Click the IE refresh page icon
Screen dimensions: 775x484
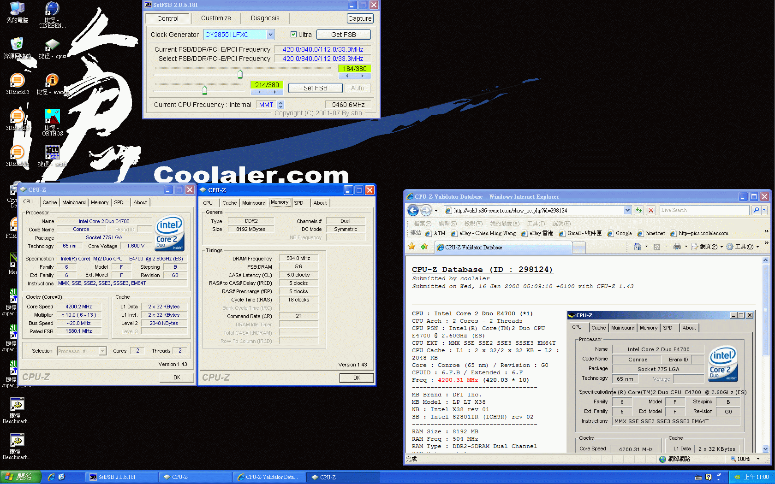click(x=639, y=210)
